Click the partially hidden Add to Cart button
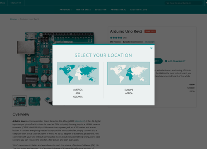The image size is (207, 149). tap(159, 61)
